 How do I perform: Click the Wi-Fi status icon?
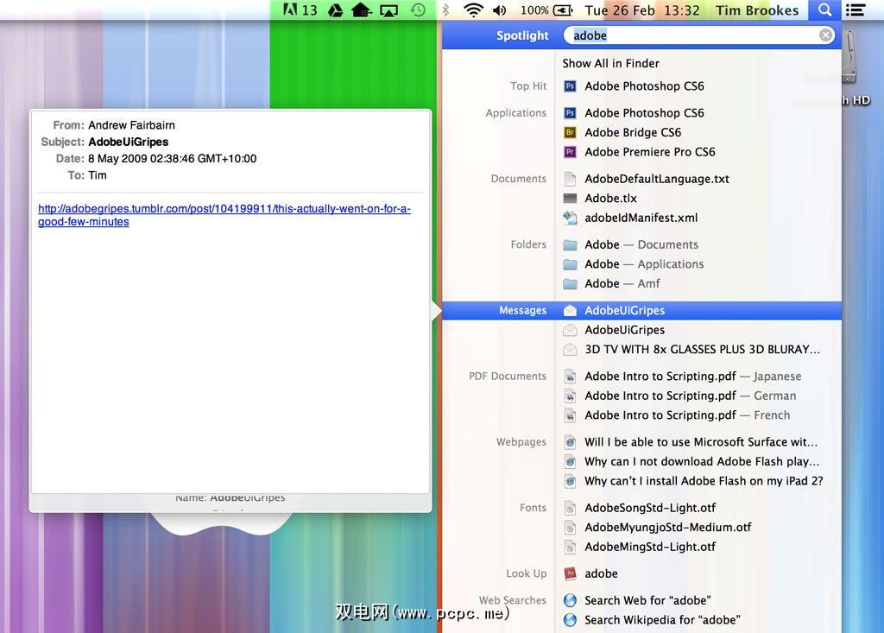(x=472, y=10)
